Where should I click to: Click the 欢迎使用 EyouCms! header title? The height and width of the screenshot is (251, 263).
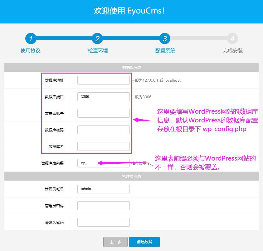click(x=129, y=11)
